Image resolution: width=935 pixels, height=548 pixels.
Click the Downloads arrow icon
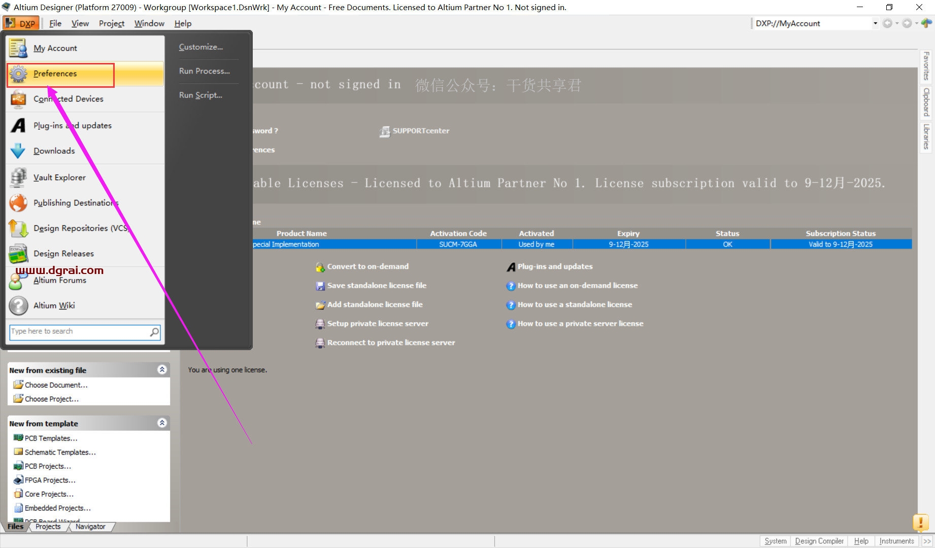tap(18, 151)
